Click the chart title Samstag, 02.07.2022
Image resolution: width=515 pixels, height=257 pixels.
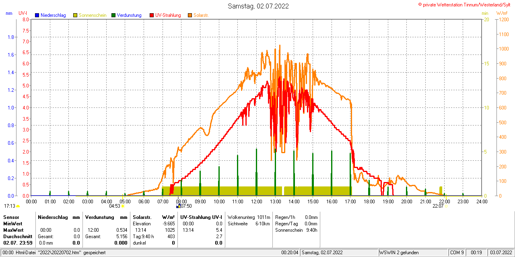coord(258,6)
